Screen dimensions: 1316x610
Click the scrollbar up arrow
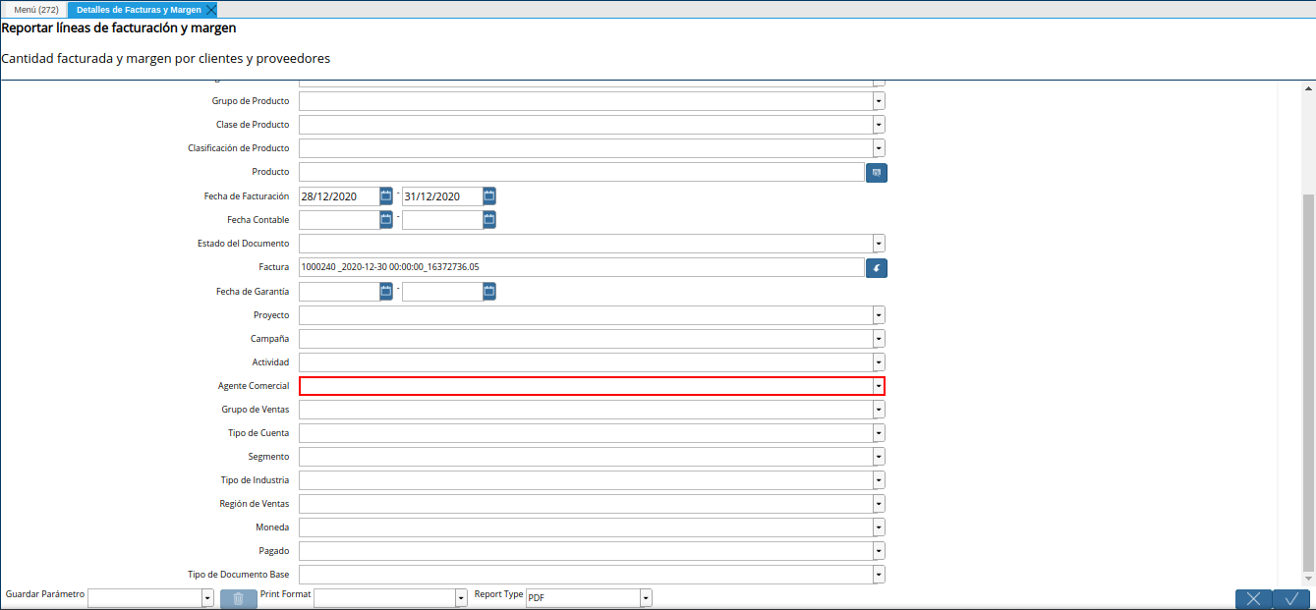point(1308,88)
